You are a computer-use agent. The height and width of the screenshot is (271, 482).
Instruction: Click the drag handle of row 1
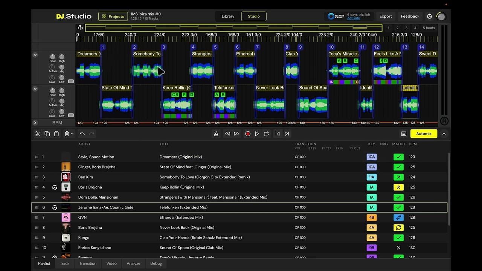[37, 157]
